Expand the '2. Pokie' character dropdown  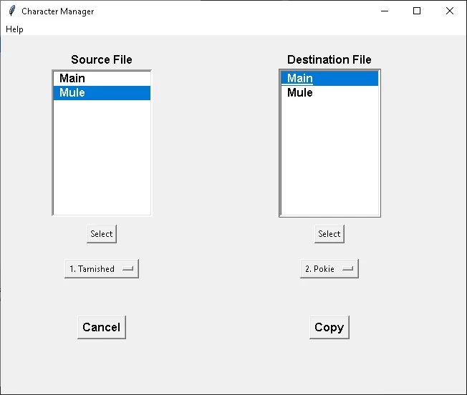(x=329, y=269)
